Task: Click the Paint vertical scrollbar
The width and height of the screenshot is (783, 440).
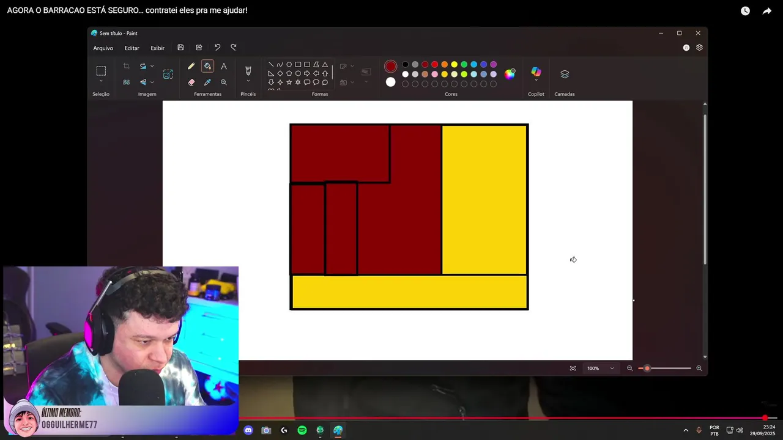Action: pos(705,189)
